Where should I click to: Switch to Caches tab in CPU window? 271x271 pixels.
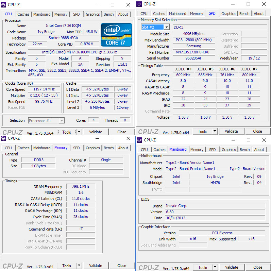pyautogui.click(x=23, y=14)
